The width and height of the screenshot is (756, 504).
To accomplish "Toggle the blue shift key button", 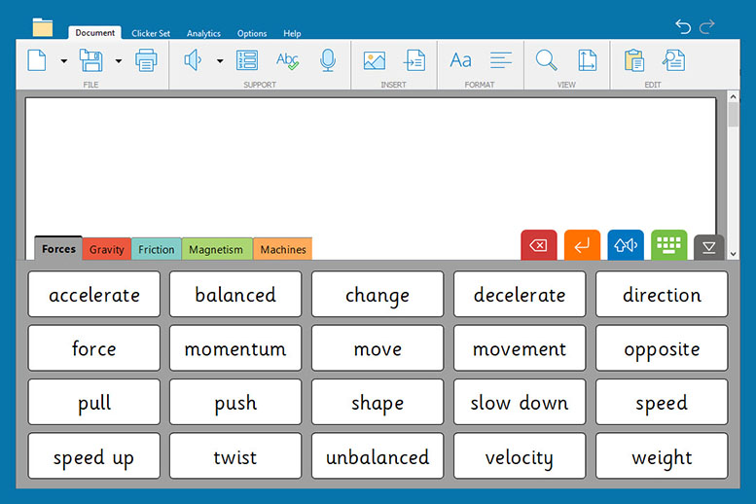I will [x=626, y=246].
